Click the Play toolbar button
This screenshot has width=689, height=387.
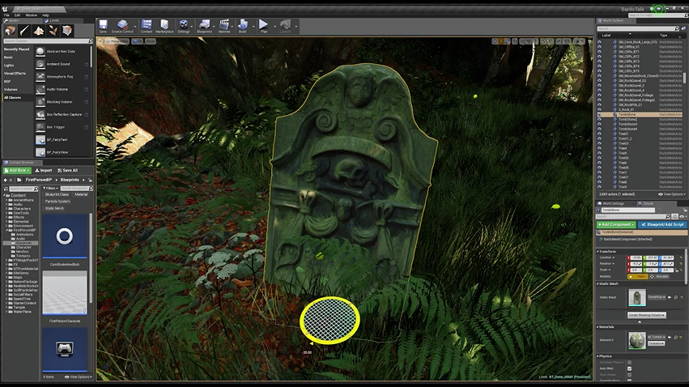pos(263,24)
